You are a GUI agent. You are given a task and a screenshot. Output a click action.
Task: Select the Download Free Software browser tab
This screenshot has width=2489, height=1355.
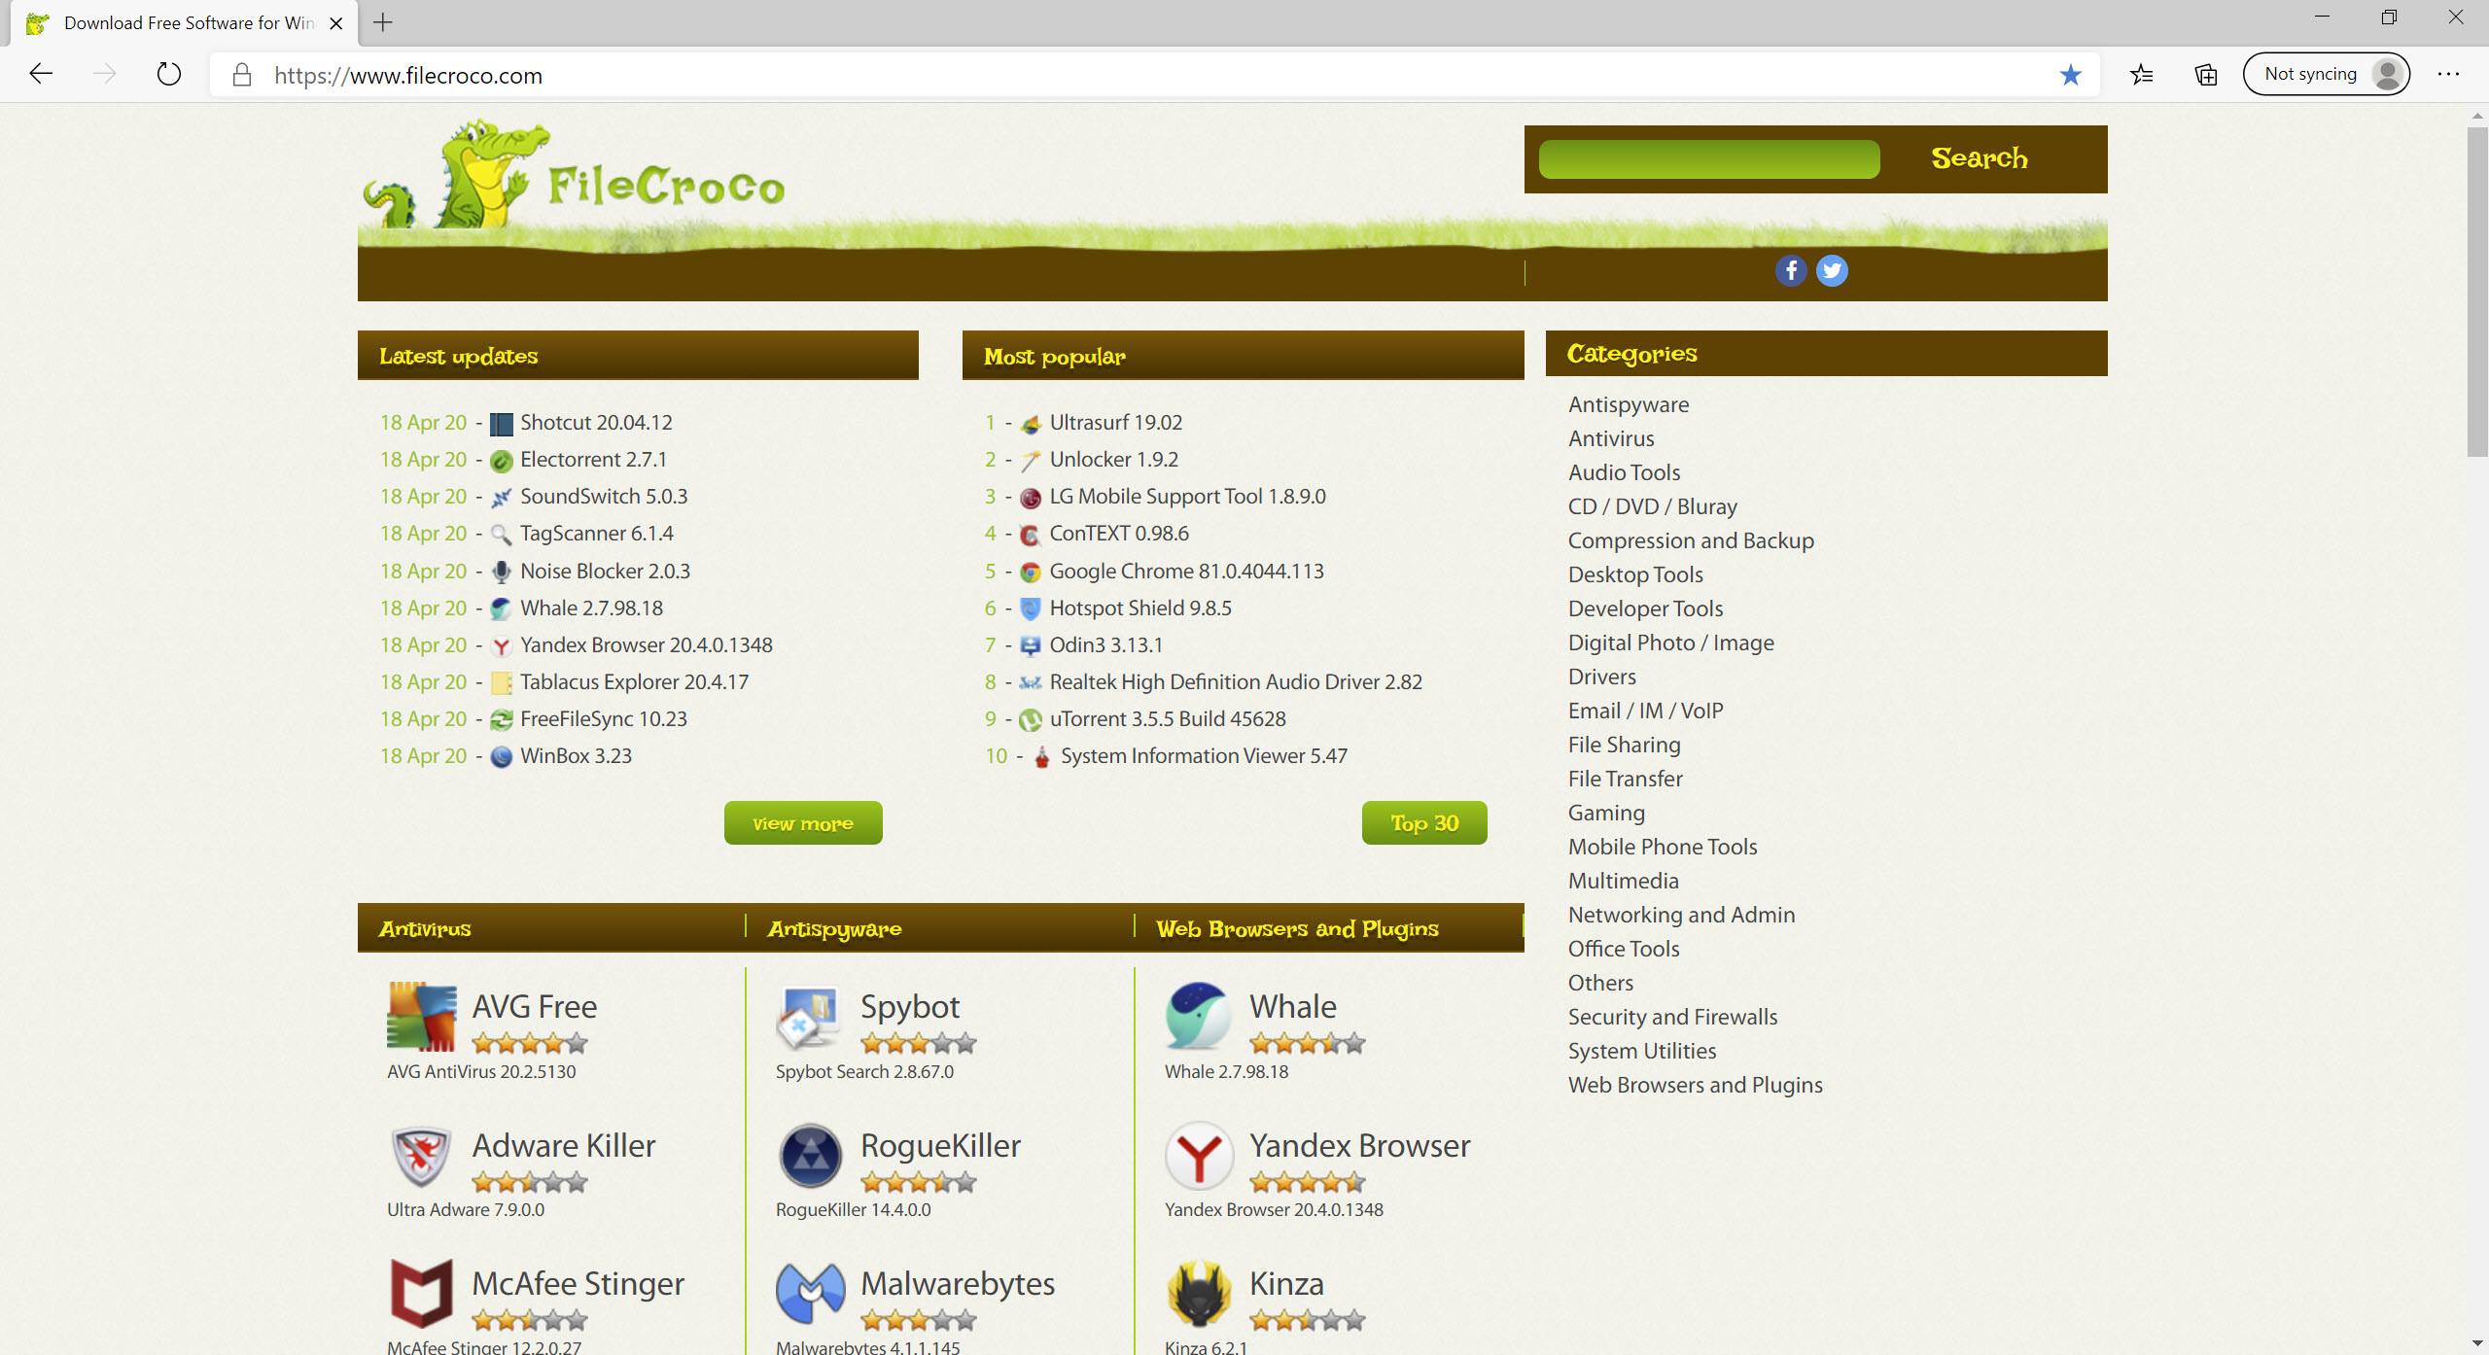184,23
